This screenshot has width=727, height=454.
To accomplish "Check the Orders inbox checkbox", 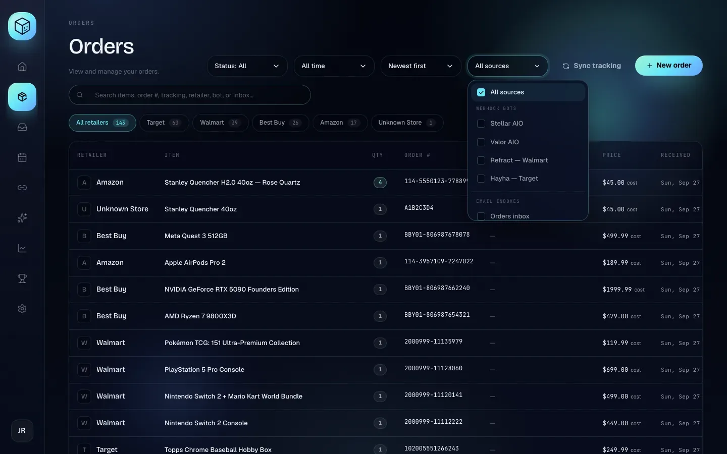I will (x=481, y=216).
